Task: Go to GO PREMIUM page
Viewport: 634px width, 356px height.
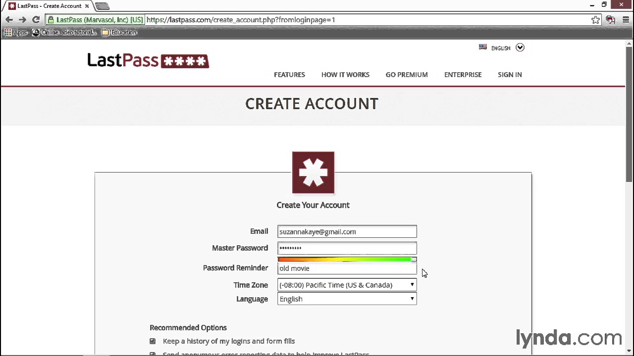Action: 407,75
